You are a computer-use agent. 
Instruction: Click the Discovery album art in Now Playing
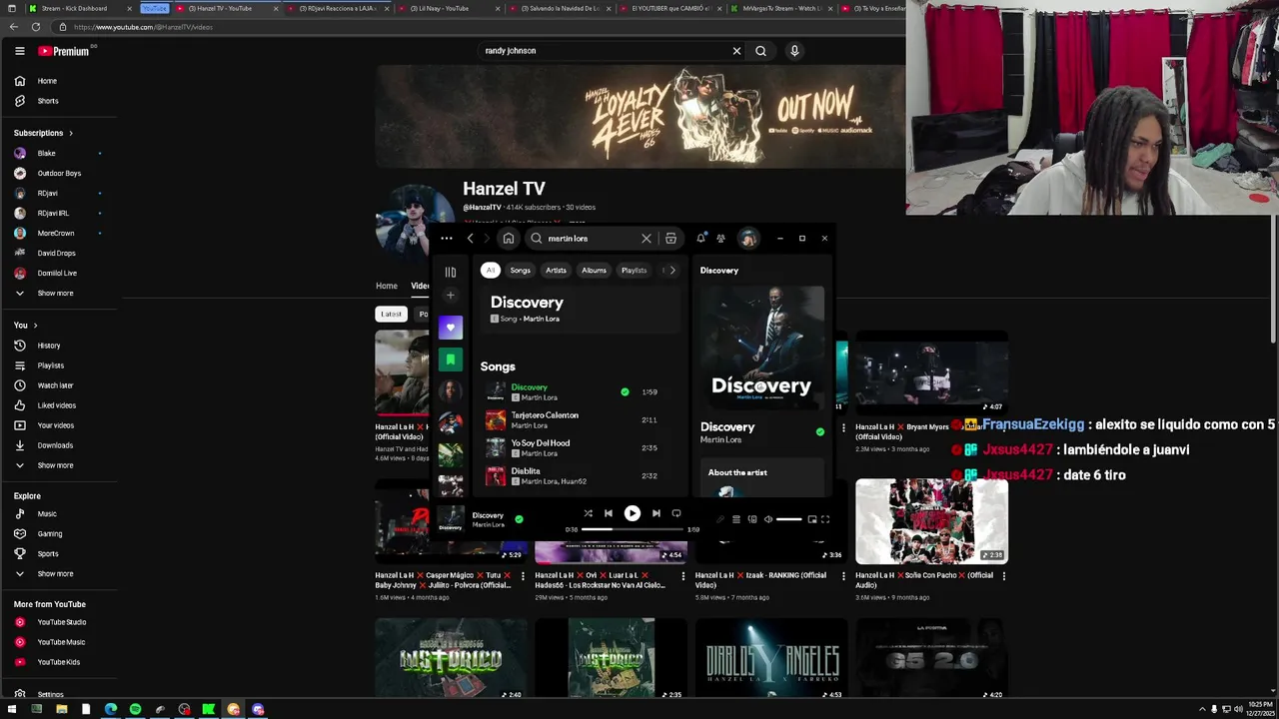coord(761,348)
